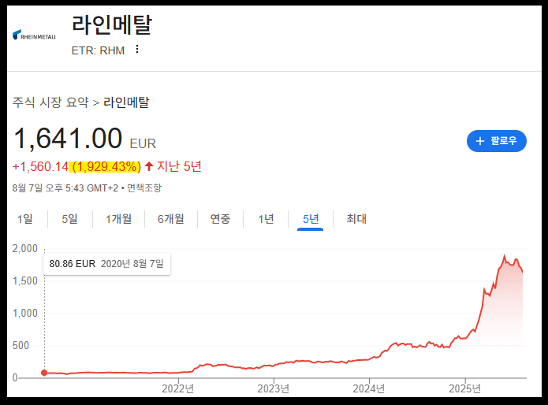Click the Rheinmetall company logo
Image resolution: width=548 pixels, height=405 pixels.
(34, 35)
